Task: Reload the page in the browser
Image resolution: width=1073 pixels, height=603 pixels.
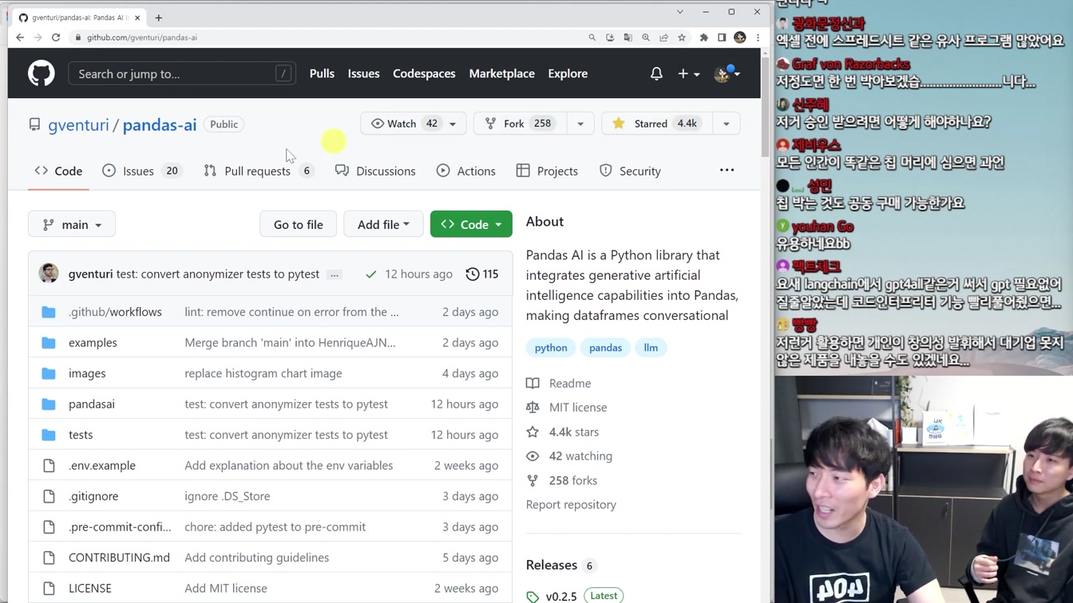Action: (x=56, y=37)
